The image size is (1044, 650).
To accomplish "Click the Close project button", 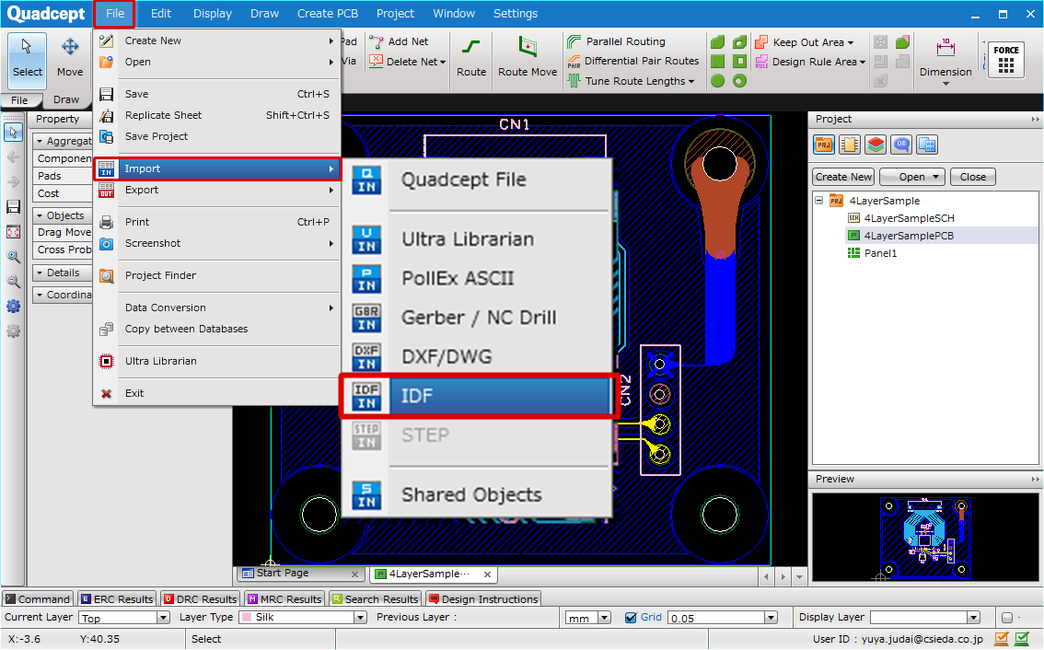I will point(973,177).
